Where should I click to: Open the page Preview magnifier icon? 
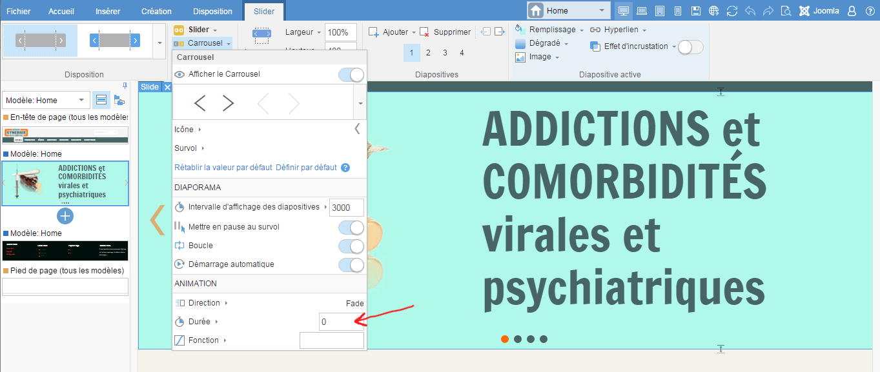click(786, 11)
